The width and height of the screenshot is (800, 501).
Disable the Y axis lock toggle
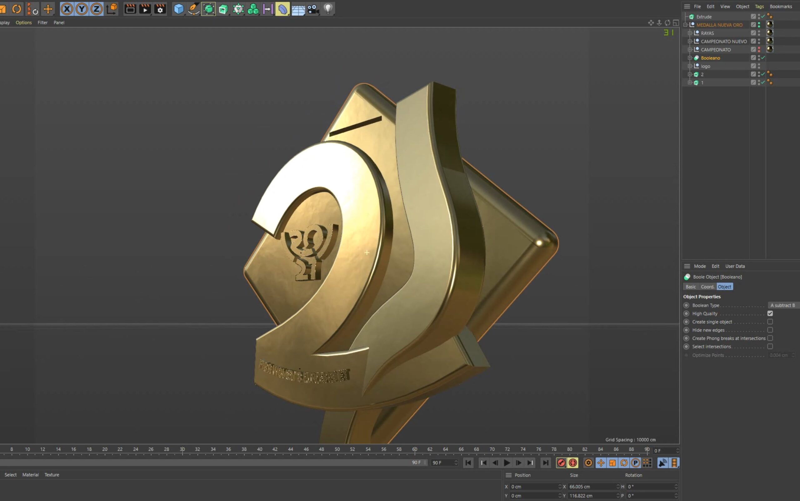click(82, 9)
